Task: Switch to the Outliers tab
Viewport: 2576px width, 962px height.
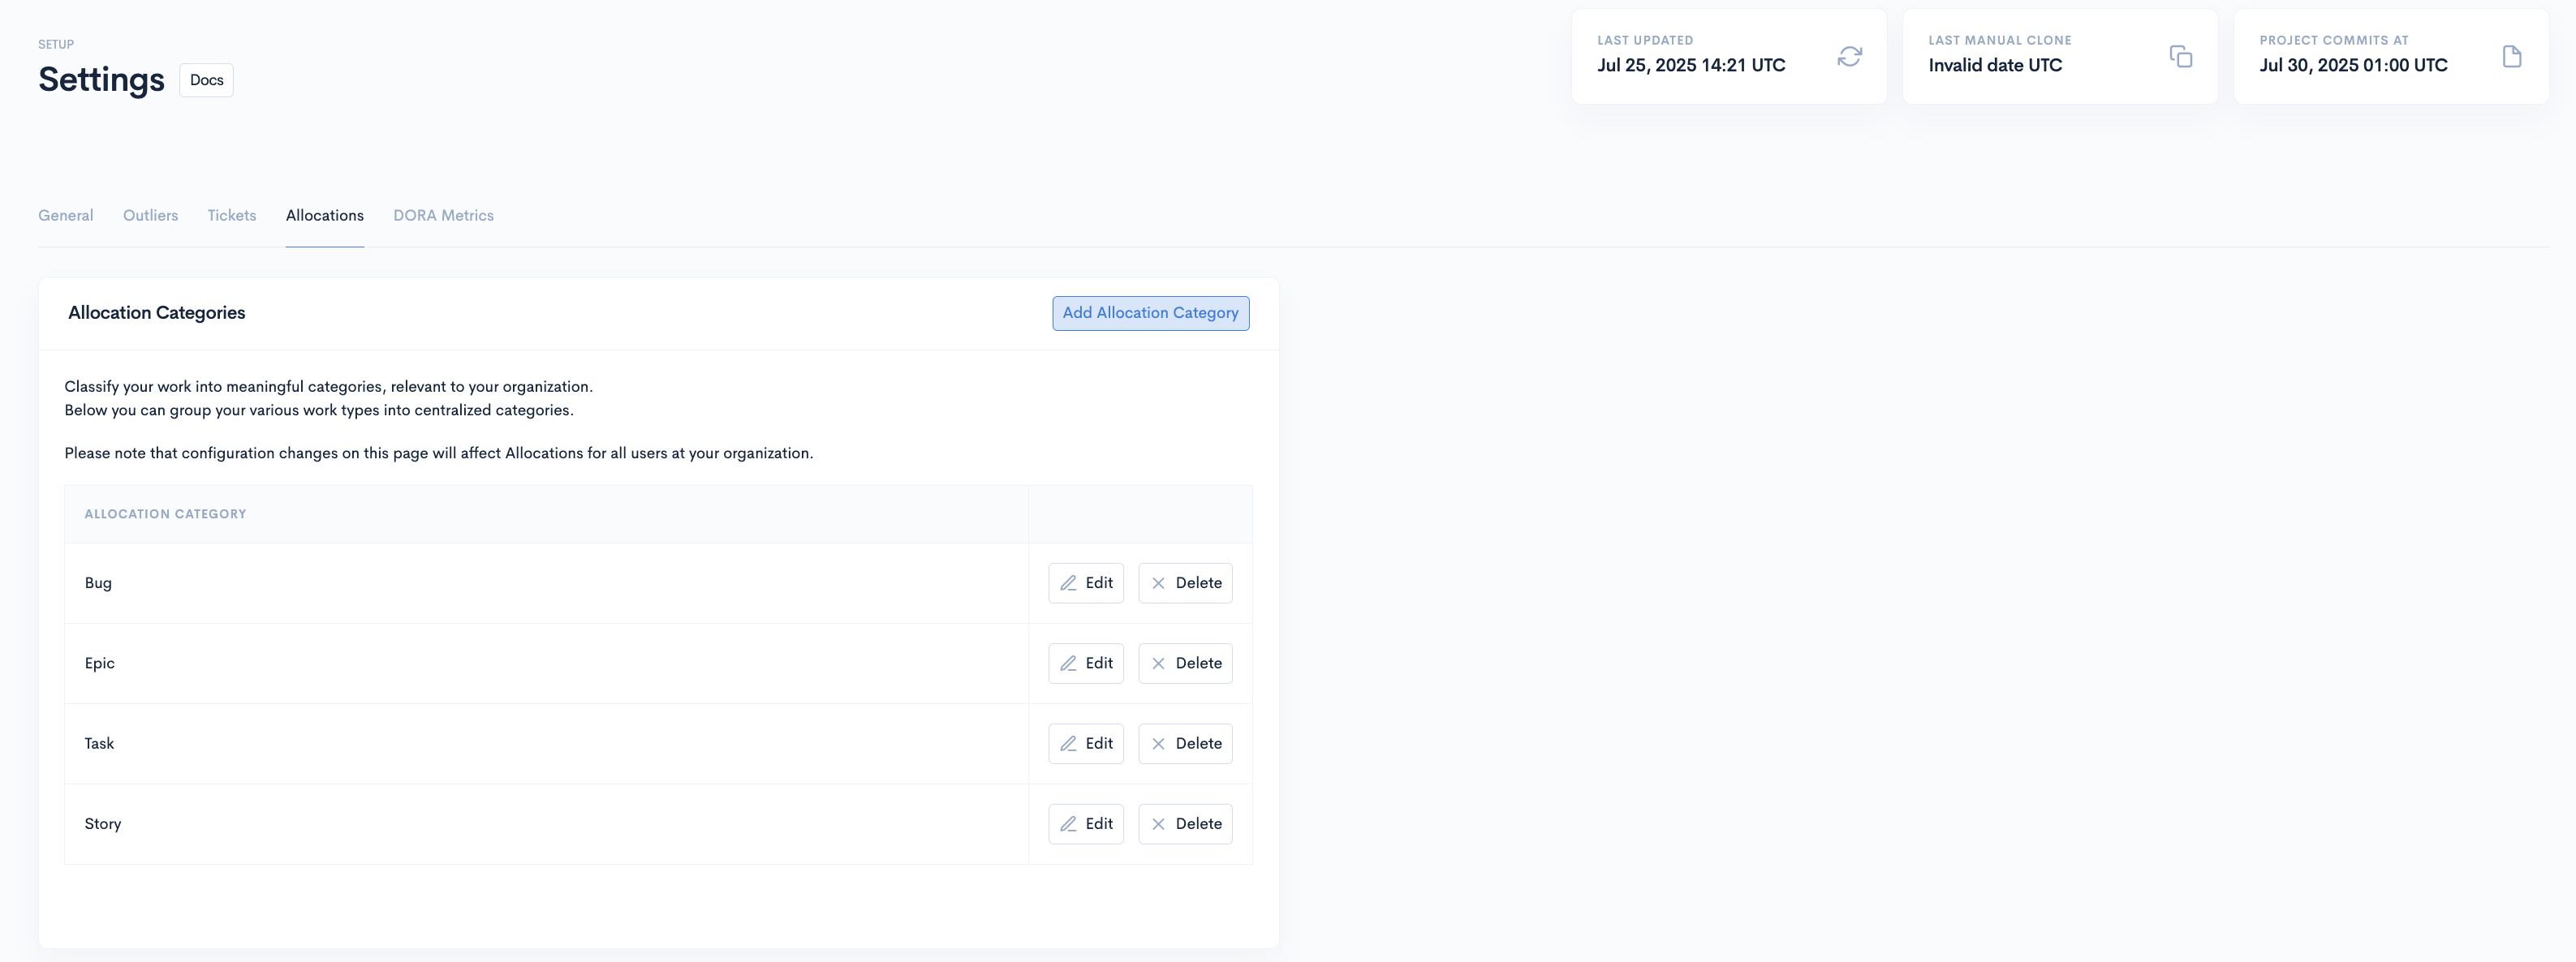Action: 150,216
